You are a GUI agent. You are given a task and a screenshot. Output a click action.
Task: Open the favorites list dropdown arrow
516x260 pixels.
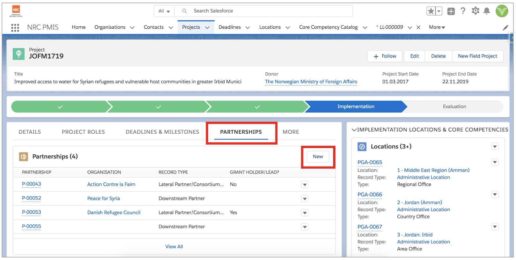[439, 11]
